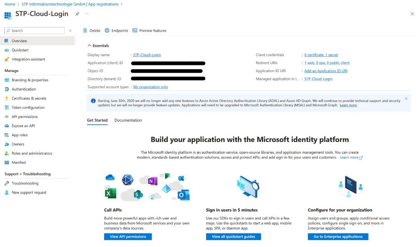Click the Application (client) ID label
Screen dimensions: 418x247
click(x=105, y=63)
